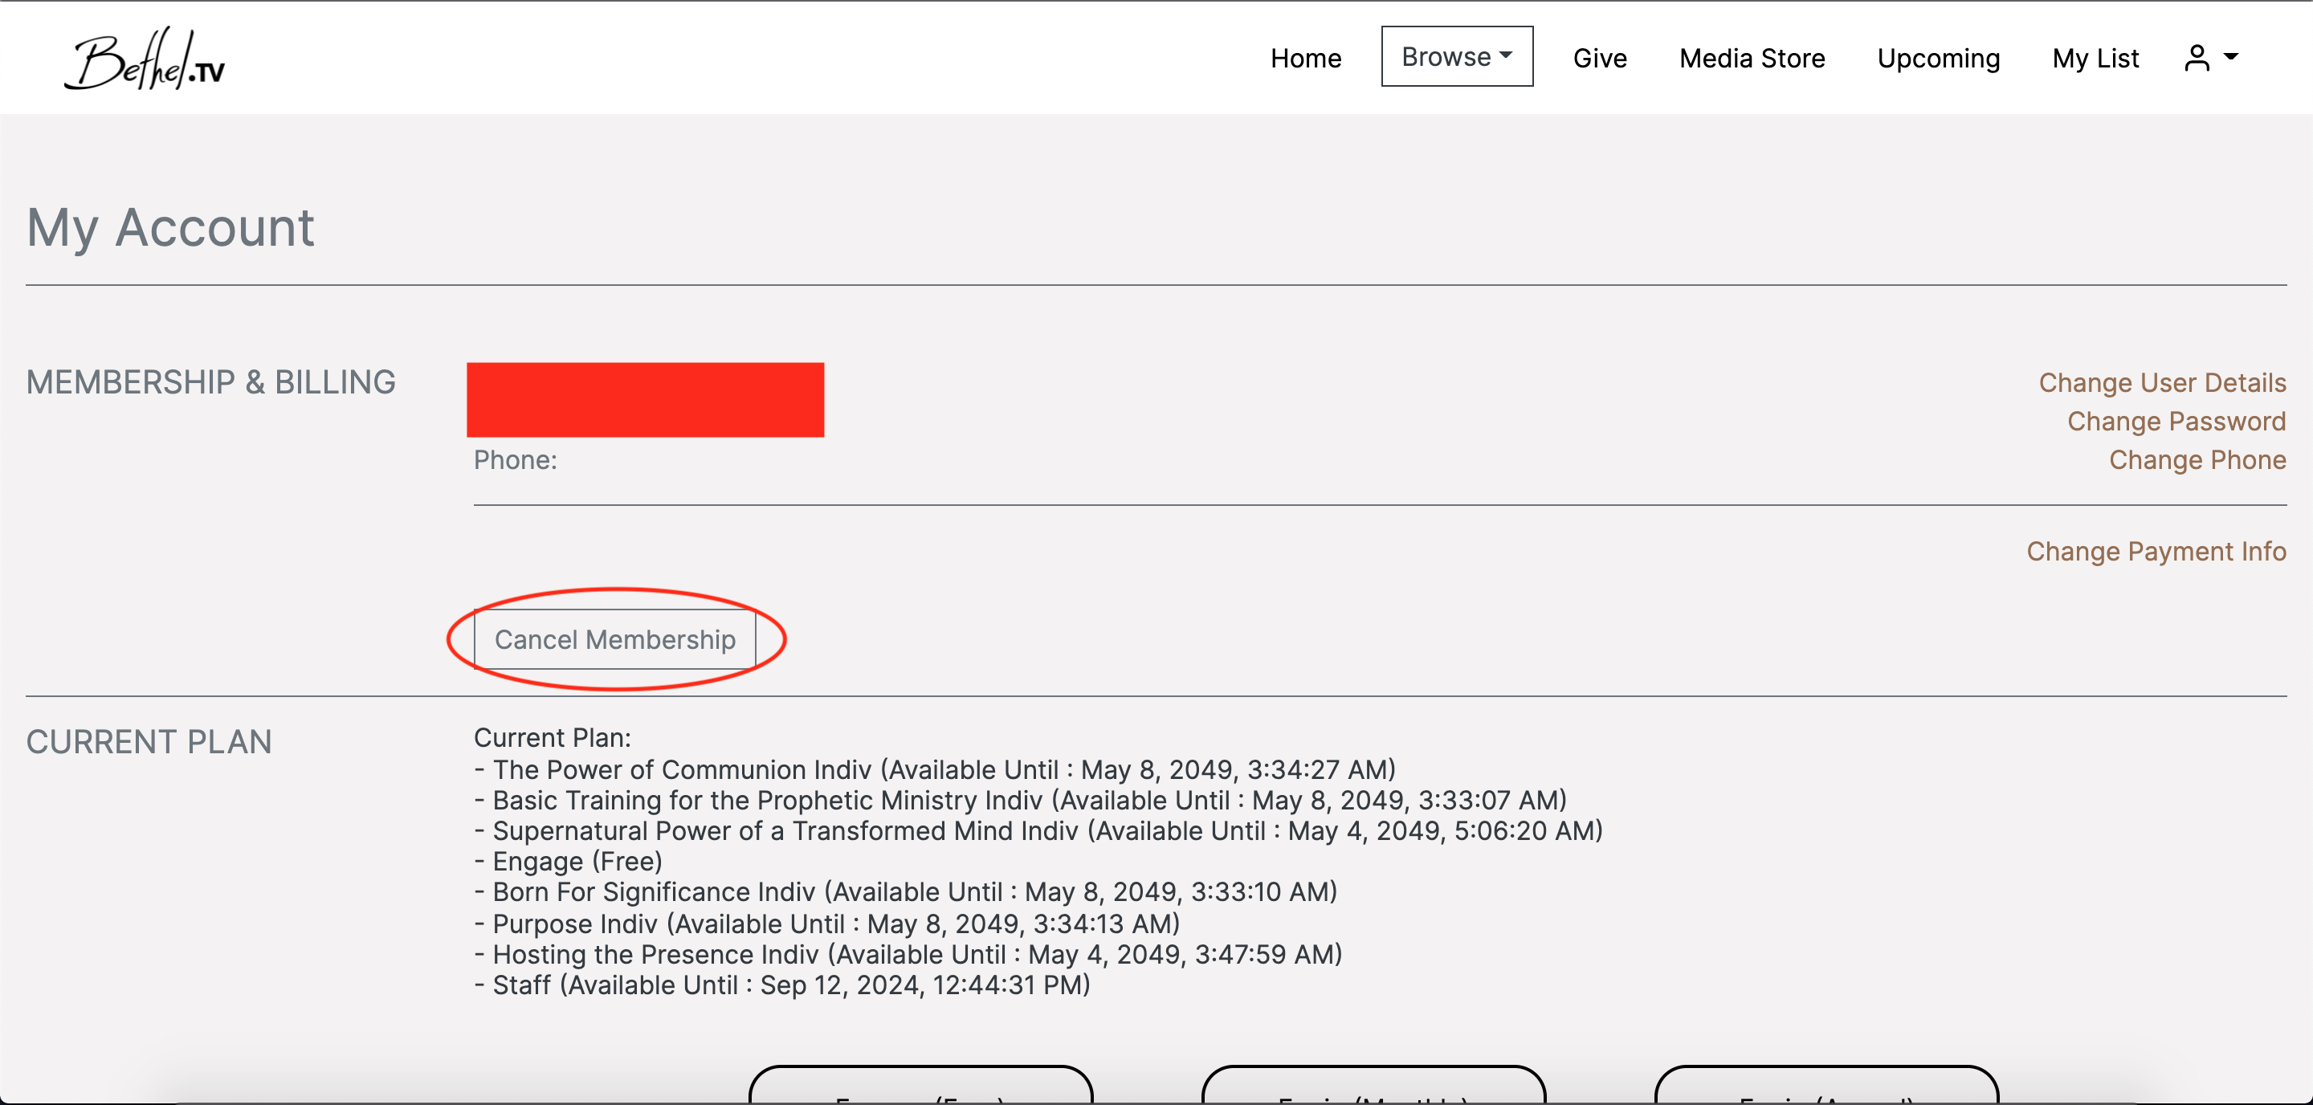Click the 'Phone:' label

516,459
